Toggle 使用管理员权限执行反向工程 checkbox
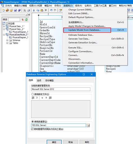Viewport: 133px width, 144px height. tap(32, 129)
